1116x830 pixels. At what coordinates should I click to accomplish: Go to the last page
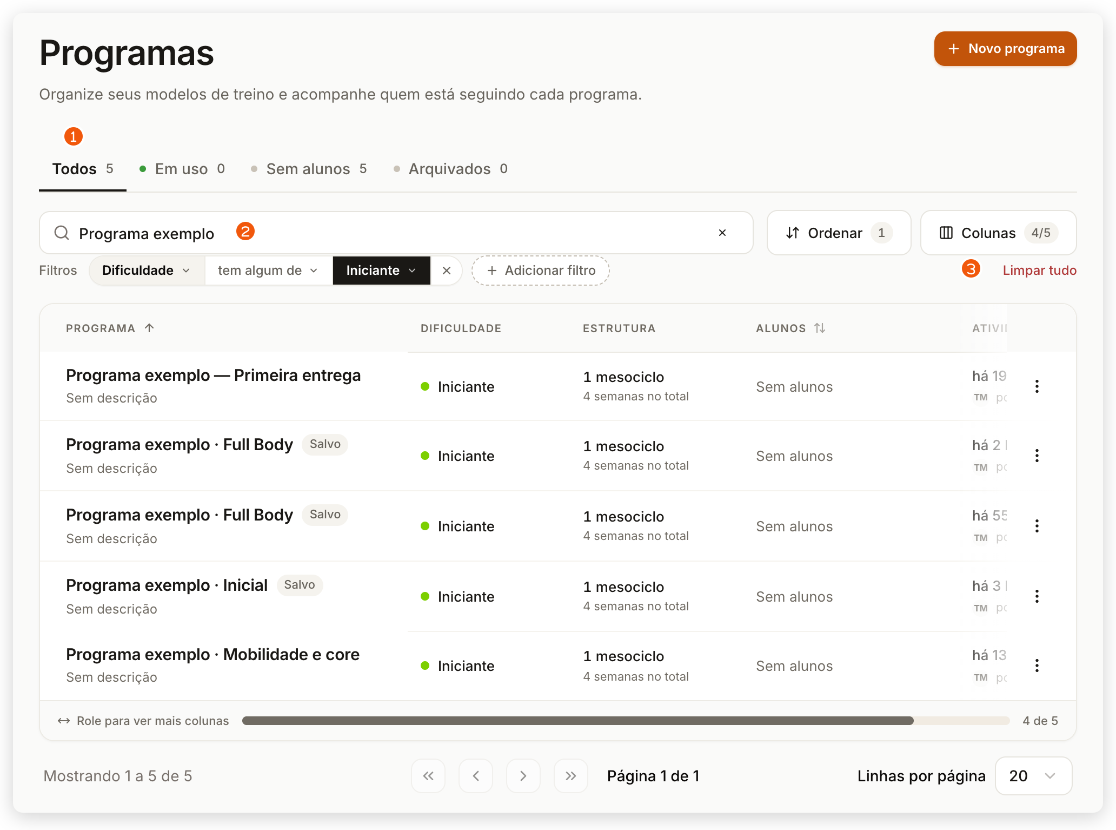coord(570,776)
